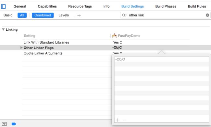This screenshot has width=211, height=127.
Task: Open the Build Phases tab
Action: pyautogui.click(x=166, y=6)
